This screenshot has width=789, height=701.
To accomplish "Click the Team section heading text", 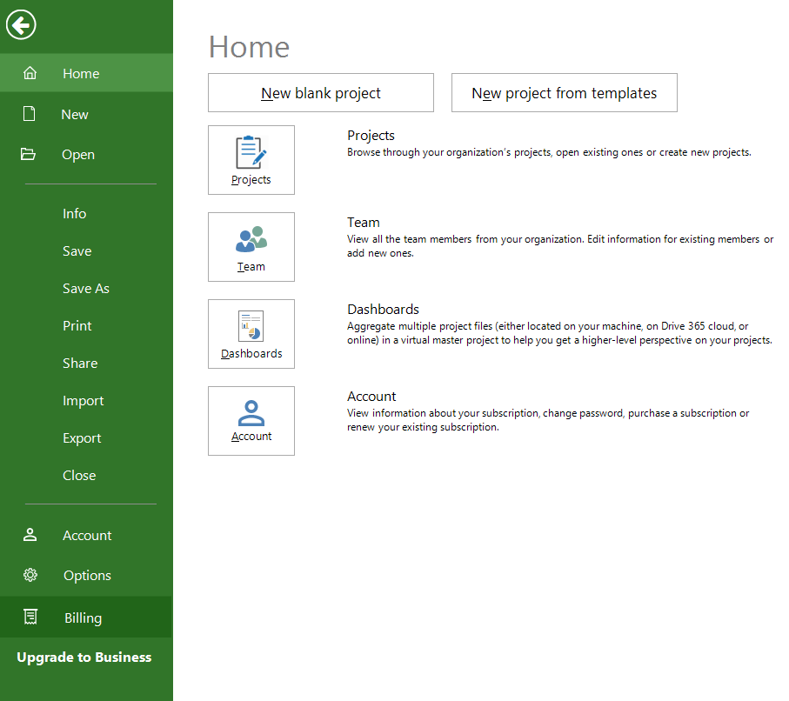I will (x=364, y=222).
